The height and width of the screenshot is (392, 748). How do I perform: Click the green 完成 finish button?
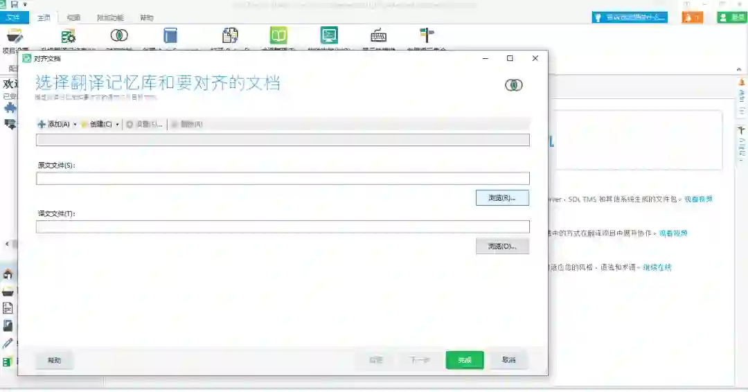click(465, 360)
